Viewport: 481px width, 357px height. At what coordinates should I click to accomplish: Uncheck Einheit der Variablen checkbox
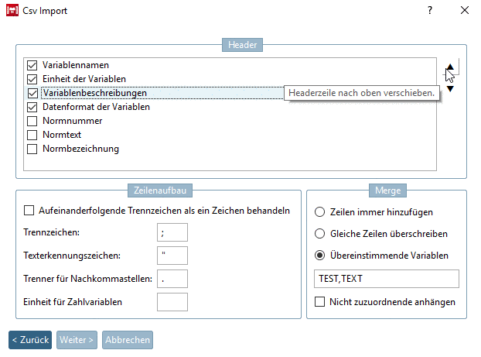(x=32, y=79)
